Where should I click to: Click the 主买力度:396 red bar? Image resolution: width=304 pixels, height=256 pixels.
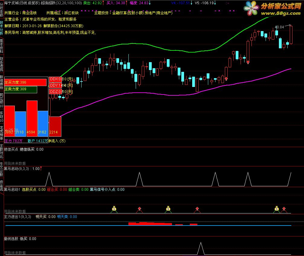25,82
